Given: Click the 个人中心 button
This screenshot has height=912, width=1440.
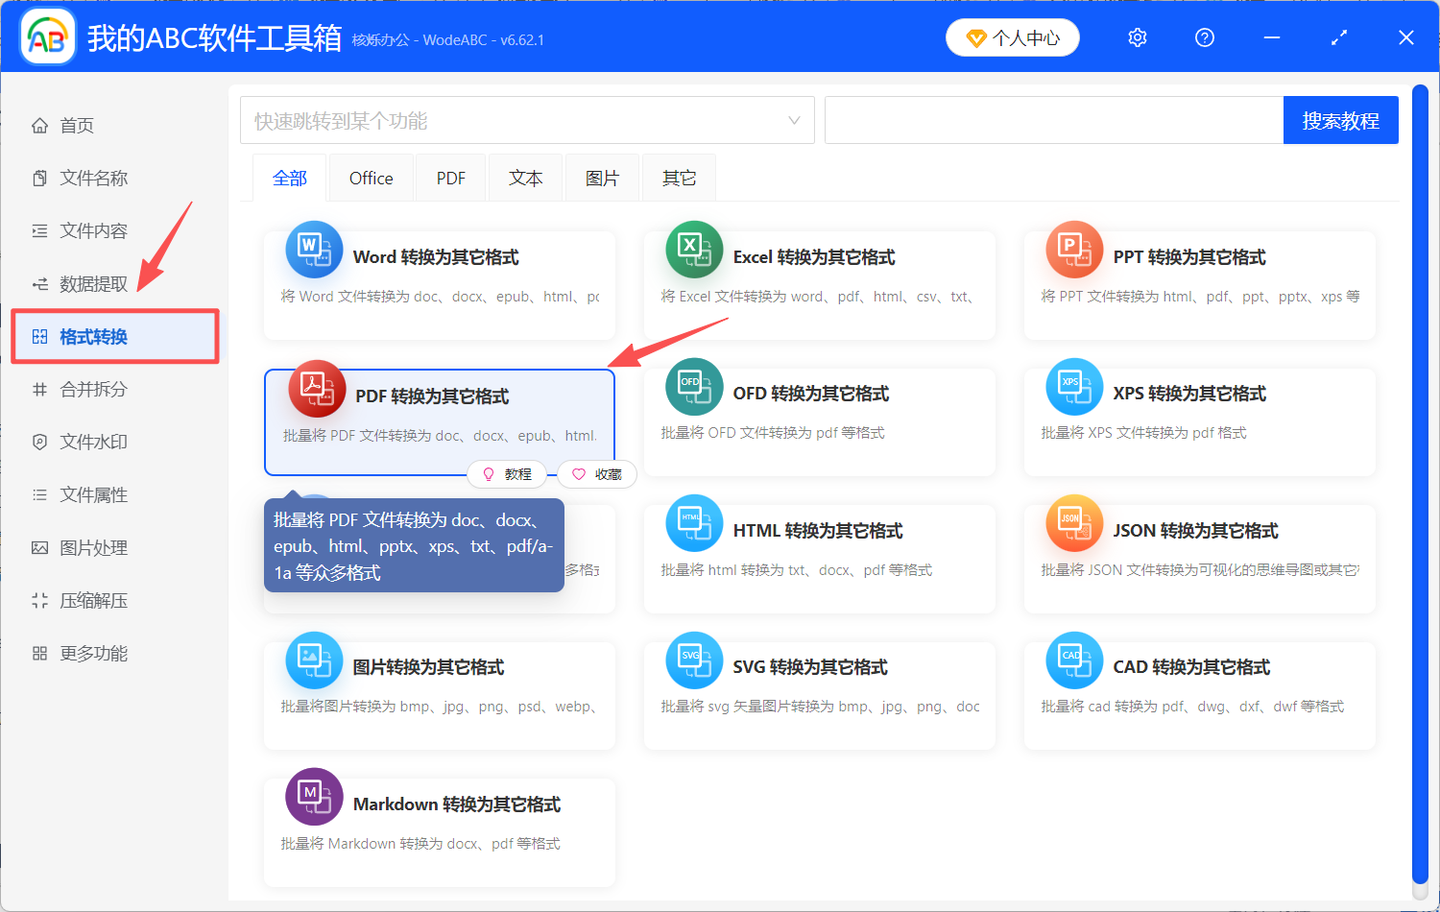Looking at the screenshot, I should click(1012, 37).
